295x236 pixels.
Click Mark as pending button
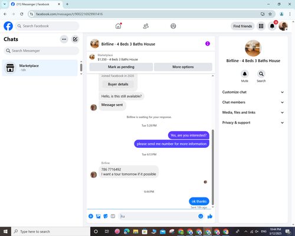click(121, 67)
